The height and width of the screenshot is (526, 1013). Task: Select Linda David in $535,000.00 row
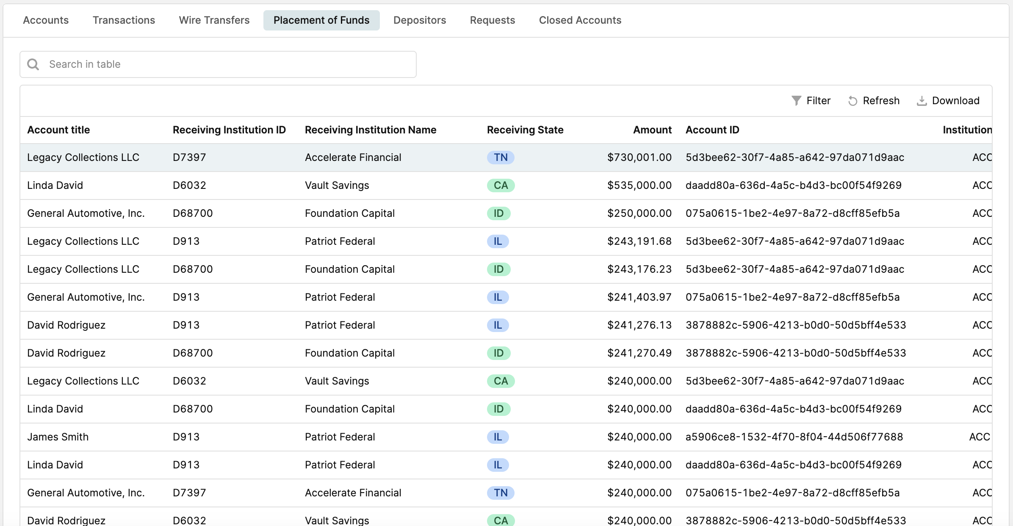click(x=55, y=185)
